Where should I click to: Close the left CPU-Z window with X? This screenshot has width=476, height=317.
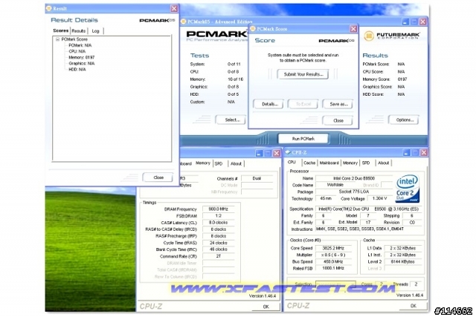[277, 154]
